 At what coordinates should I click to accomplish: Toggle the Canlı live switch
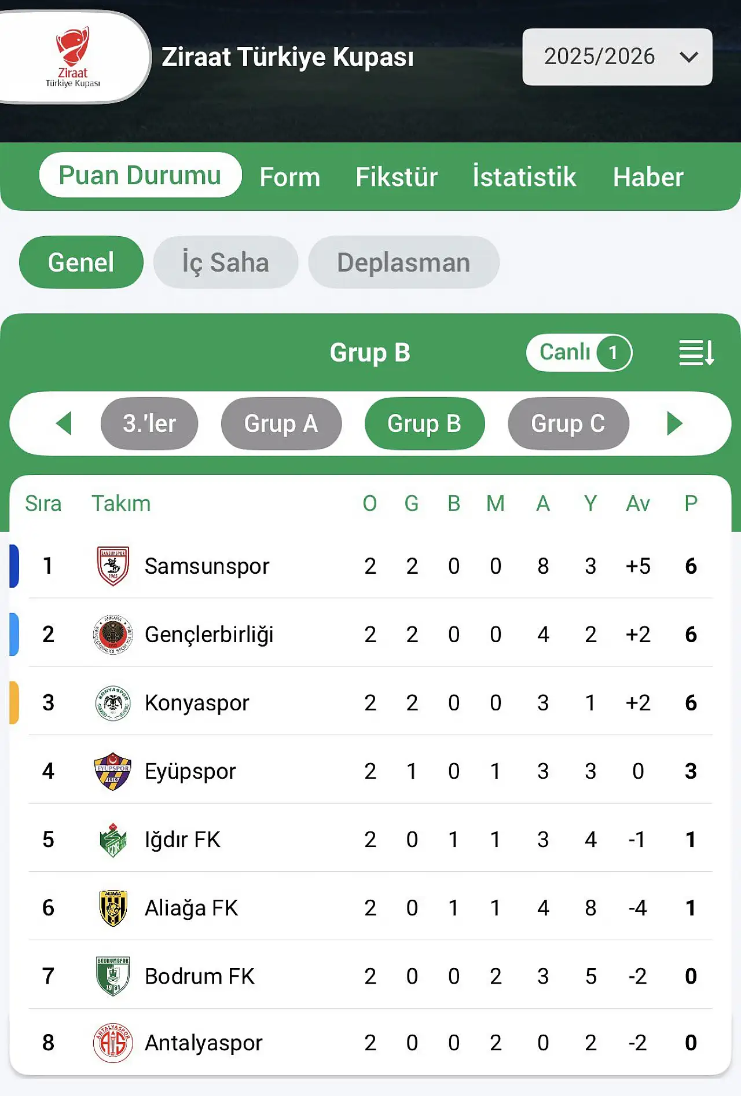point(579,353)
